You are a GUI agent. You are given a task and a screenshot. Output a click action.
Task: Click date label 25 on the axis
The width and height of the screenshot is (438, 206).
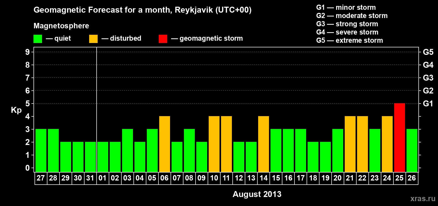399,178
